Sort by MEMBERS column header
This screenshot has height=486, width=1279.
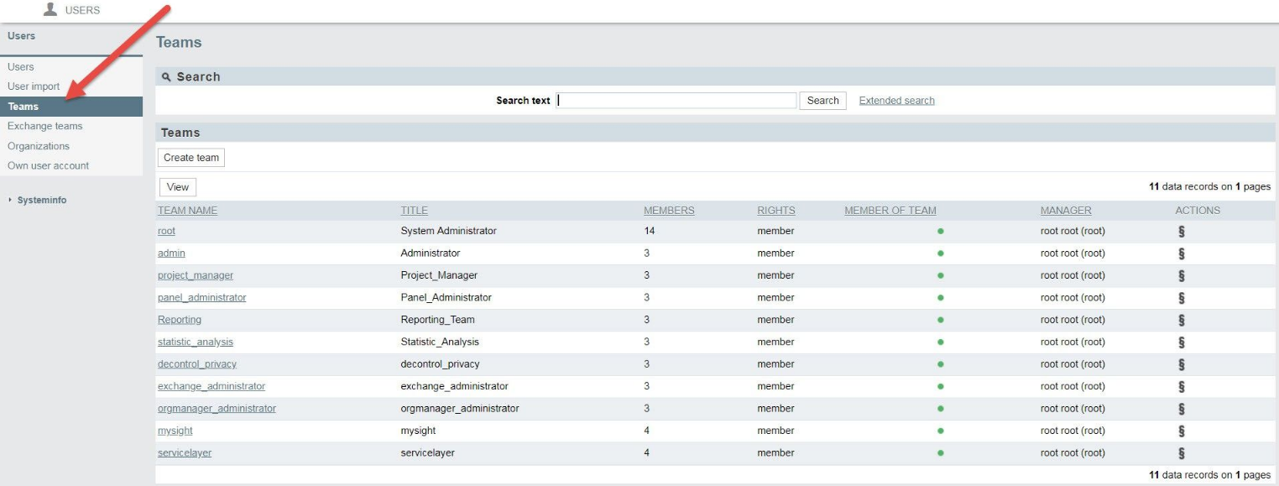coord(669,211)
